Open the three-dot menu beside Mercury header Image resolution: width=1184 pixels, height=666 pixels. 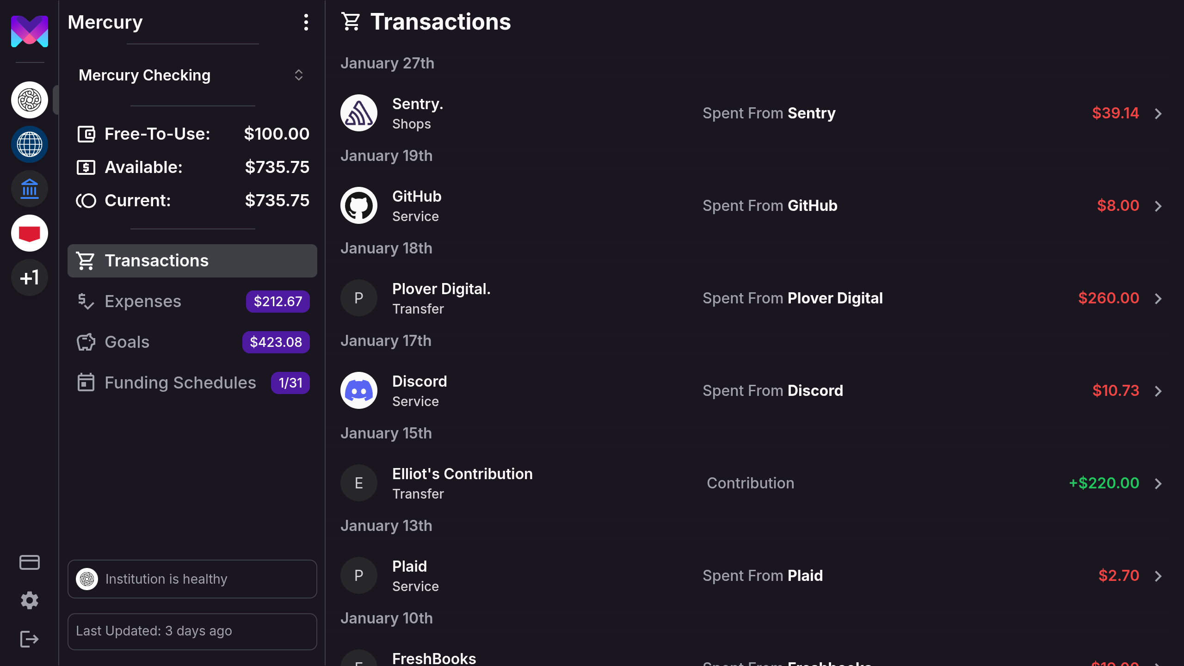[x=306, y=22]
